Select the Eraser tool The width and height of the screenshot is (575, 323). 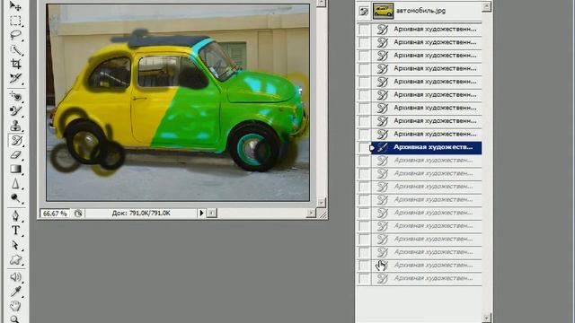[15, 154]
